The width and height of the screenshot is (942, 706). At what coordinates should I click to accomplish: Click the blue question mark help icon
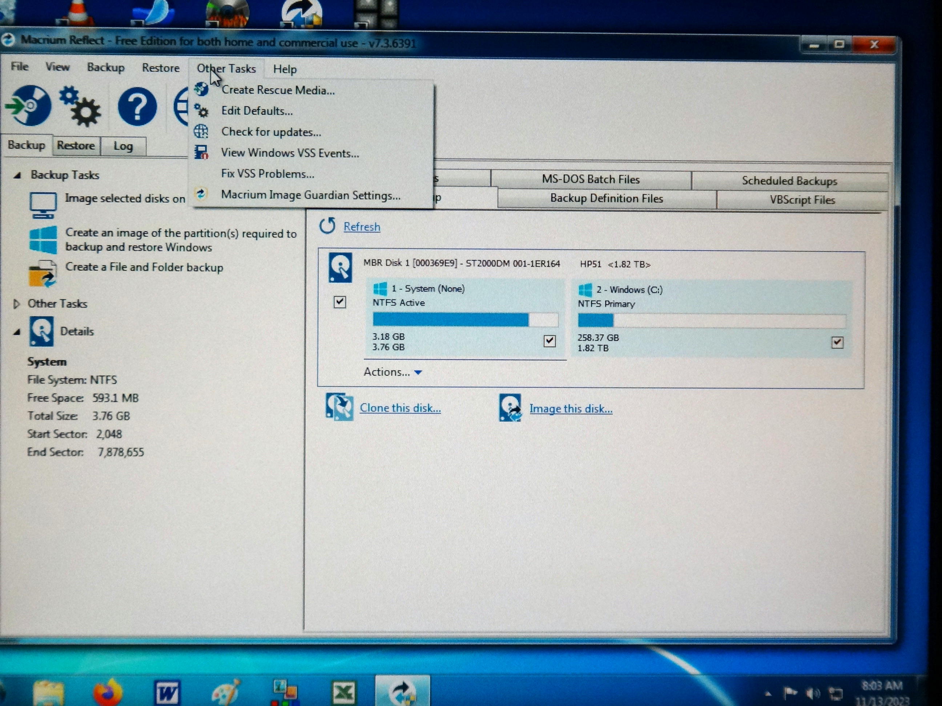(137, 106)
